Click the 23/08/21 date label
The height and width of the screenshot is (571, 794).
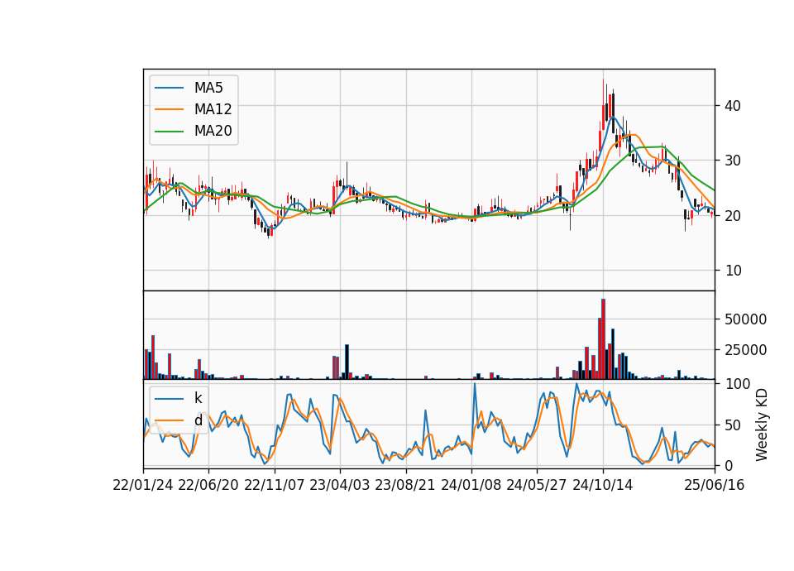pos(405,485)
